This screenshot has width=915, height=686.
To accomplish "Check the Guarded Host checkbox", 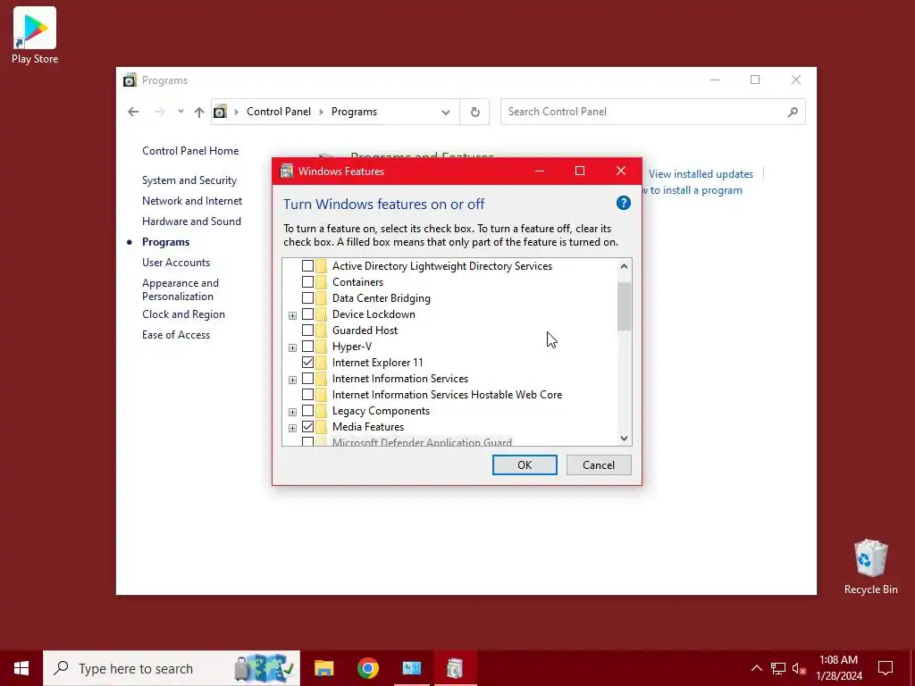I will [x=307, y=330].
